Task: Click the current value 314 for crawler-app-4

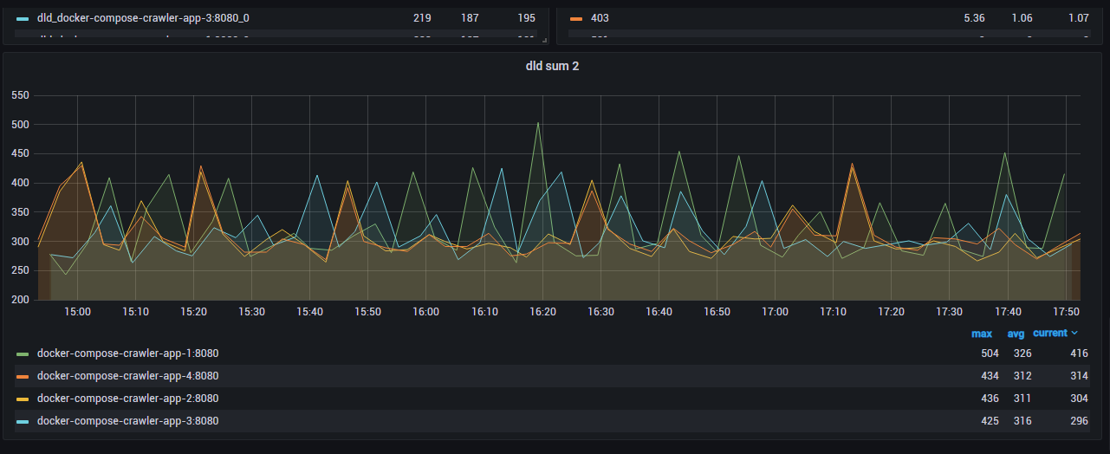Action: [1079, 376]
